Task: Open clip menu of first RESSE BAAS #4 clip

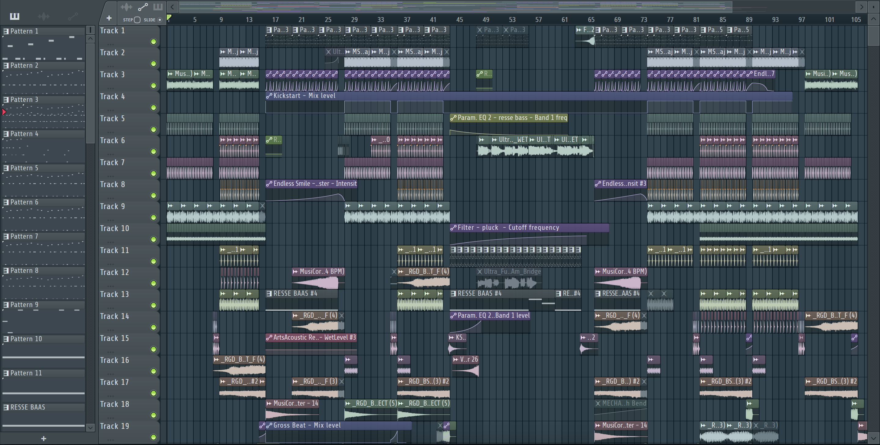Action: pos(269,294)
